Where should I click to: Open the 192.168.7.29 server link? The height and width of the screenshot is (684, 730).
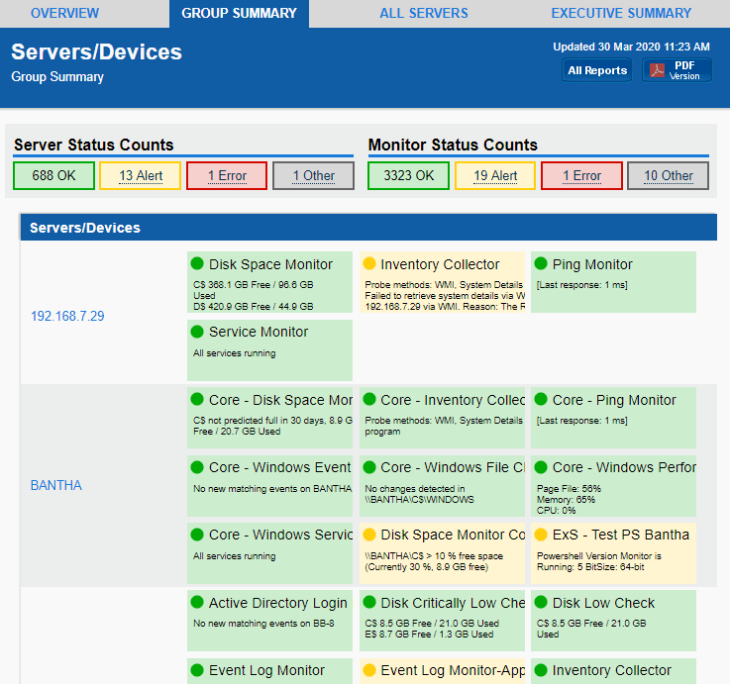point(67,317)
